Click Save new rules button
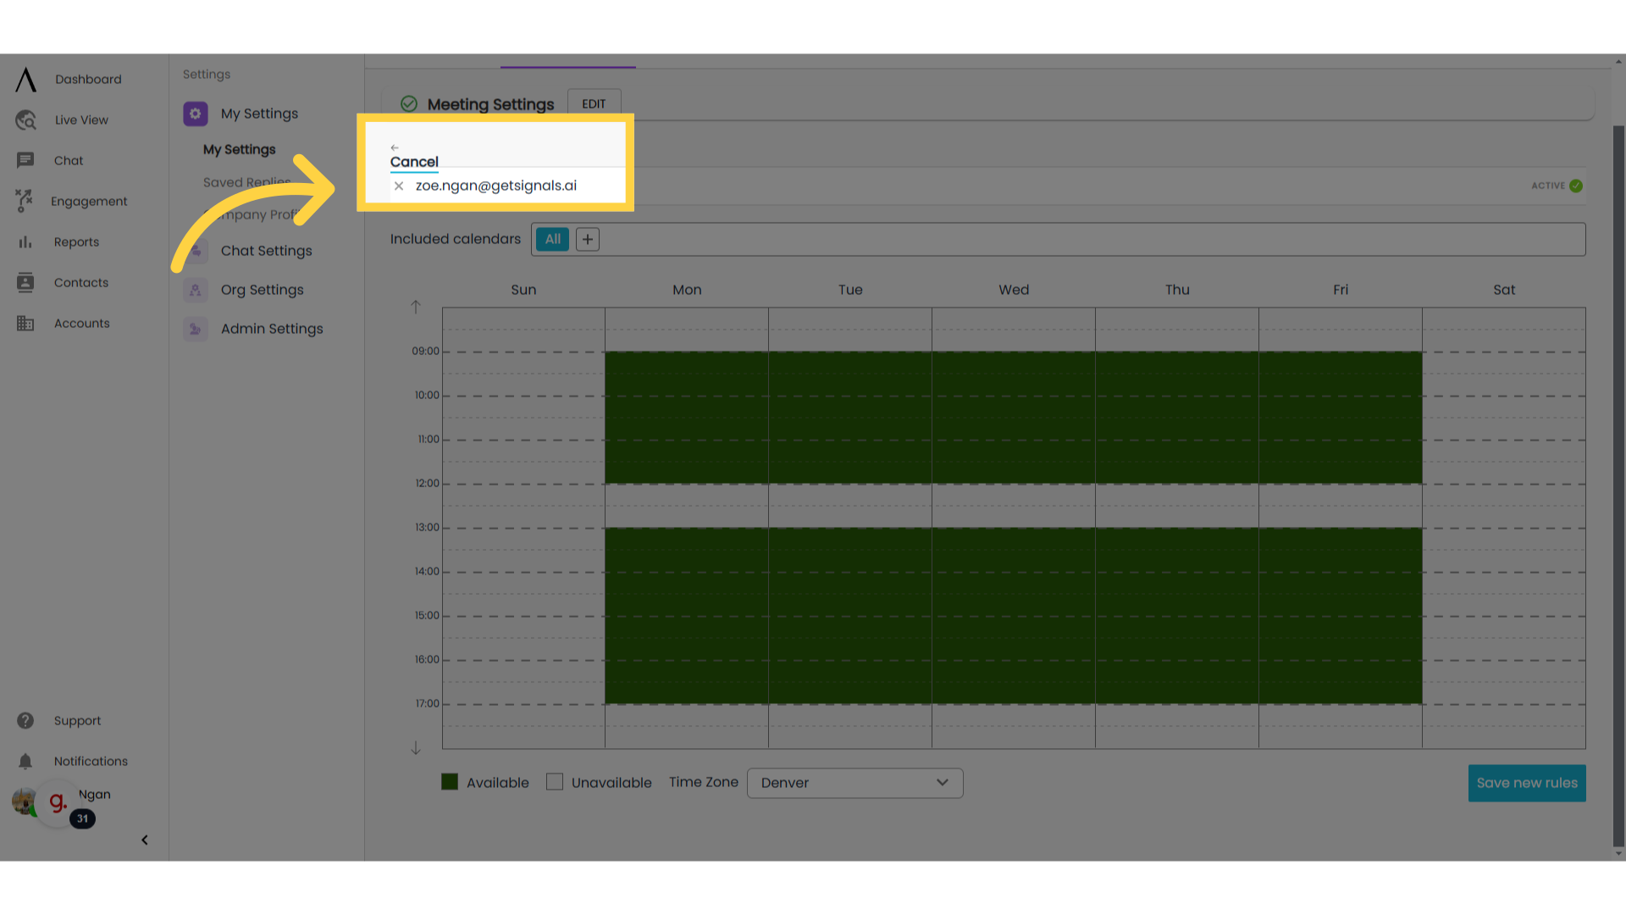This screenshot has height=915, width=1626. [x=1527, y=782]
